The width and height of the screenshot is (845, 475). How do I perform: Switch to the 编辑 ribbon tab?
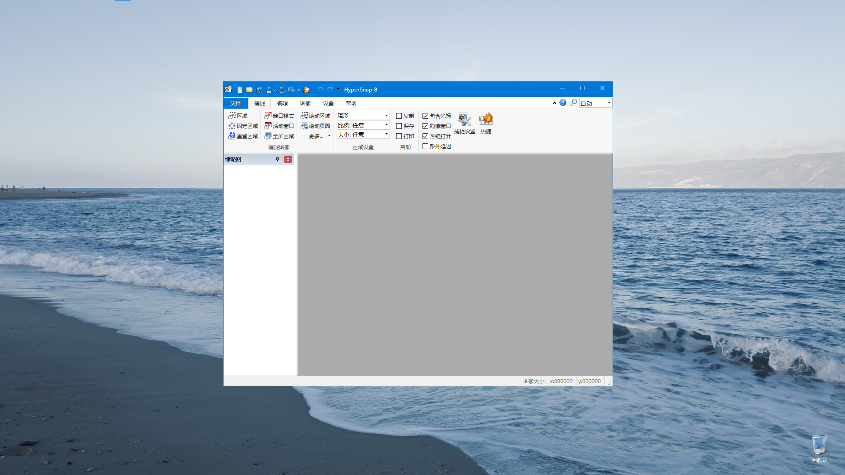(282, 103)
